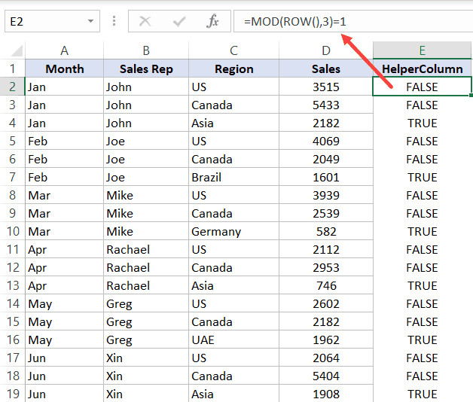This screenshot has width=473, height=402.
Task: Click the cell containing Germany
Action: (x=233, y=231)
